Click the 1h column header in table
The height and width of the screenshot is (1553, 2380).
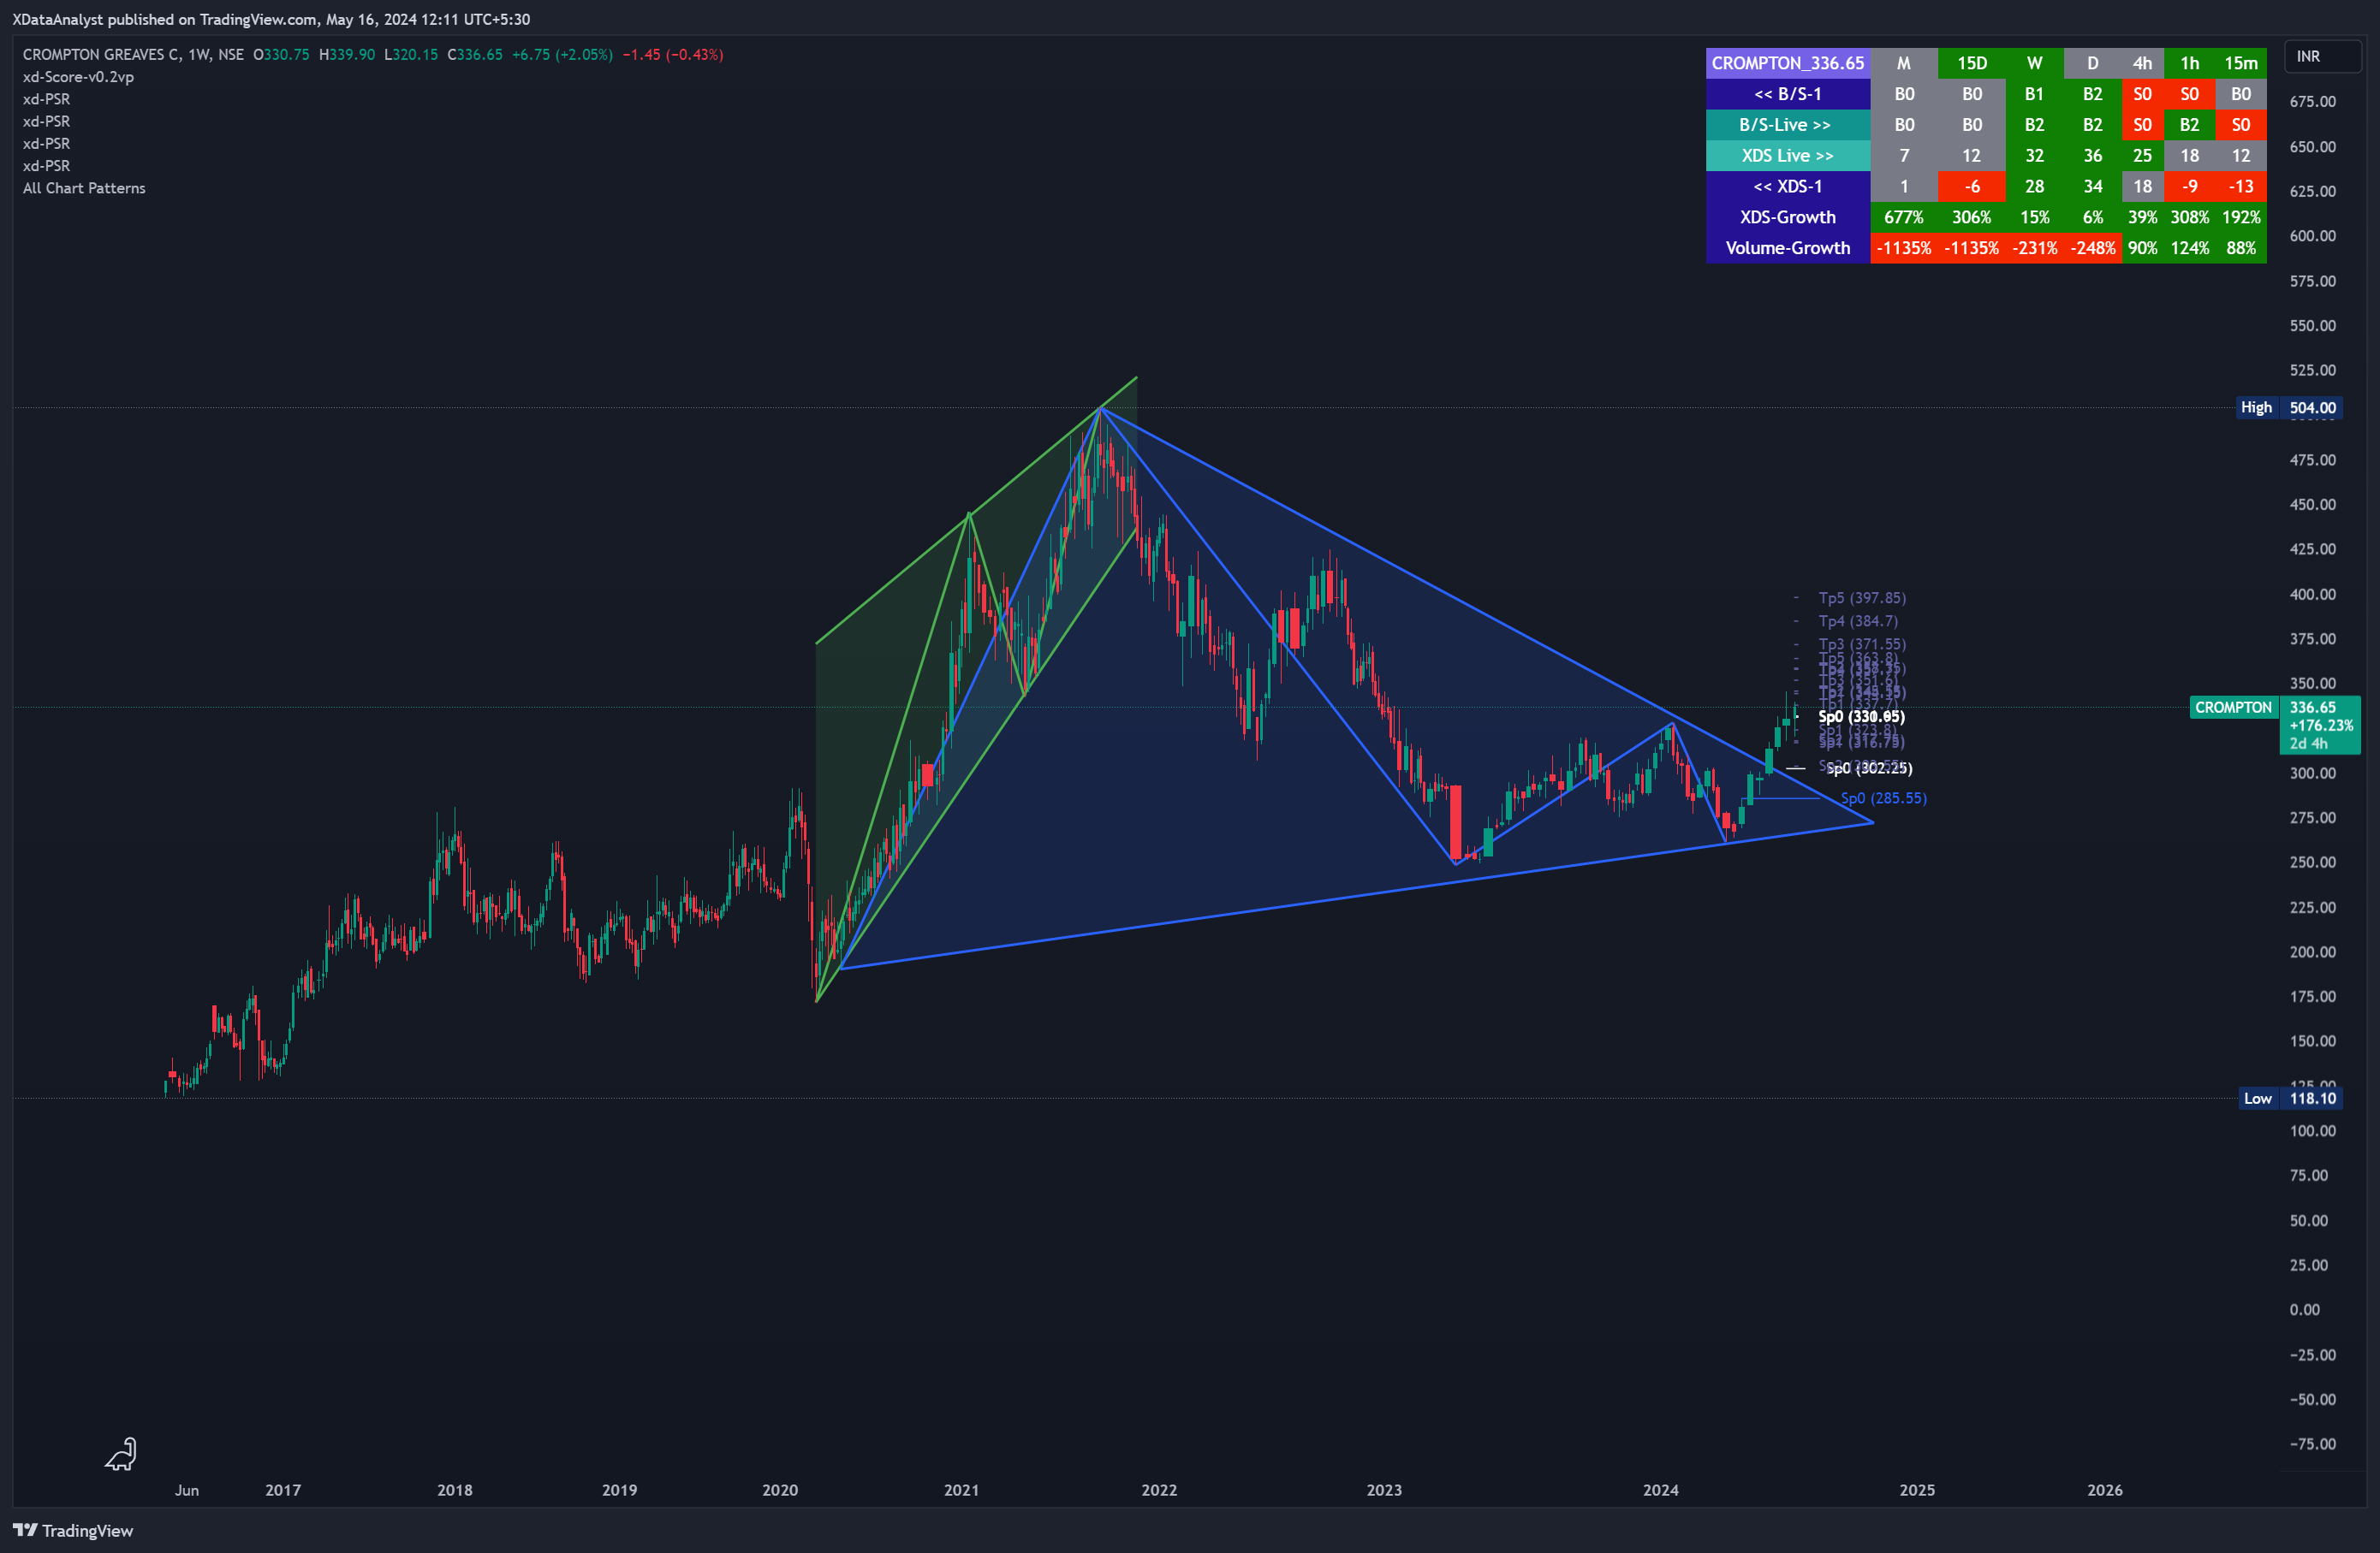[2189, 63]
